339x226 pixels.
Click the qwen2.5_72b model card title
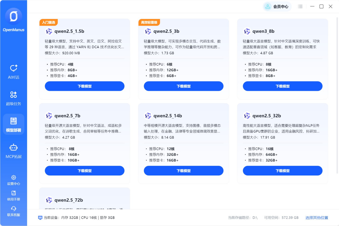pyautogui.click(x=69, y=200)
